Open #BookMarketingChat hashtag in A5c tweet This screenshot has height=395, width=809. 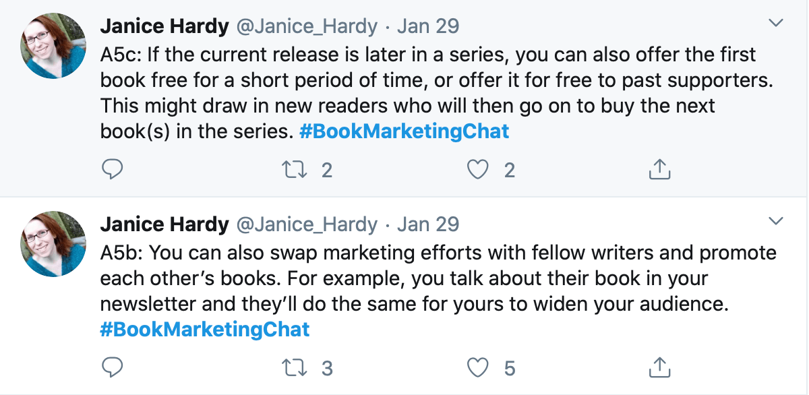tap(404, 131)
